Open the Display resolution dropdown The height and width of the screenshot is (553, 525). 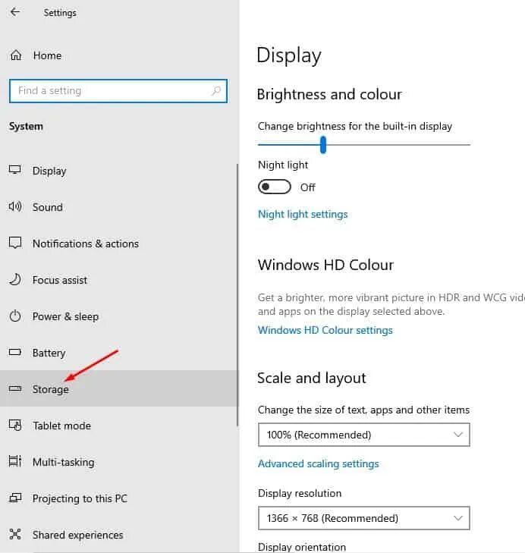[x=363, y=518]
